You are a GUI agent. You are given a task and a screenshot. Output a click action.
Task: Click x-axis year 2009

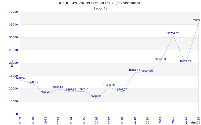tap(20, 120)
